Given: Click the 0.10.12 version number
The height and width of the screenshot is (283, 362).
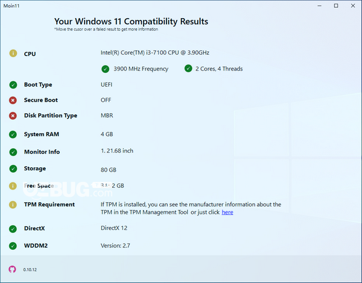Looking at the screenshot, I should (30, 270).
